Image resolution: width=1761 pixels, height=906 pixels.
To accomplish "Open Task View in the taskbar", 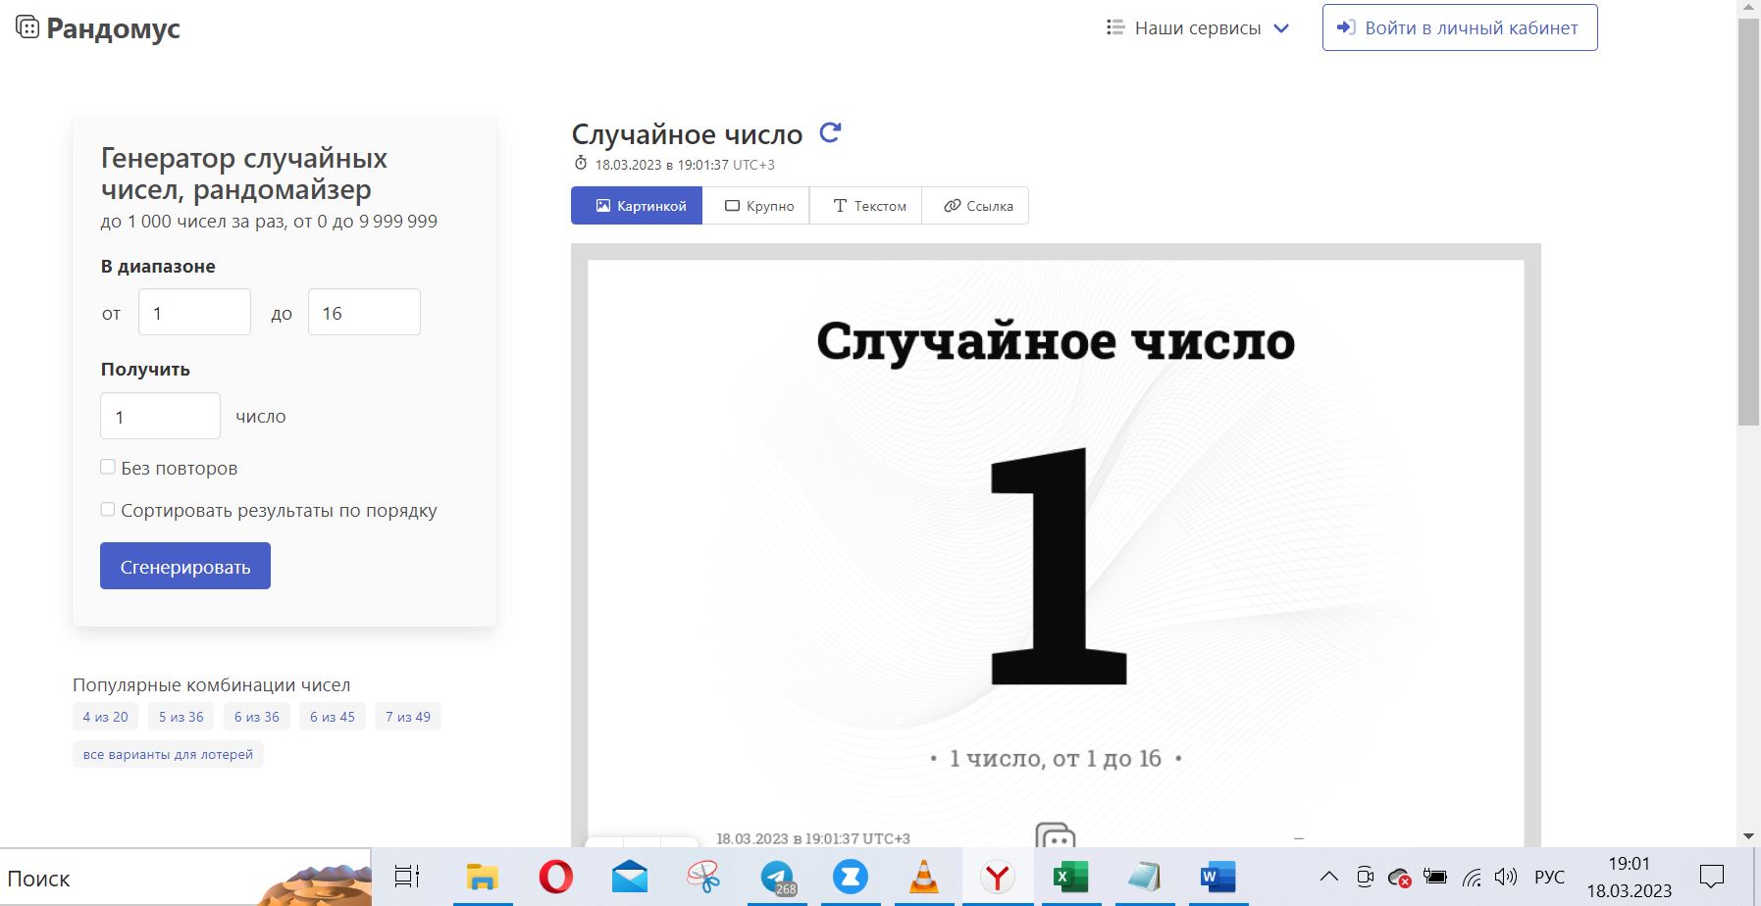I will pos(407,877).
